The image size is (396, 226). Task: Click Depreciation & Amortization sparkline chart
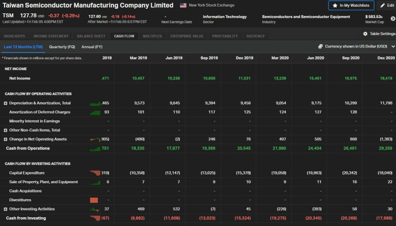coord(95,104)
